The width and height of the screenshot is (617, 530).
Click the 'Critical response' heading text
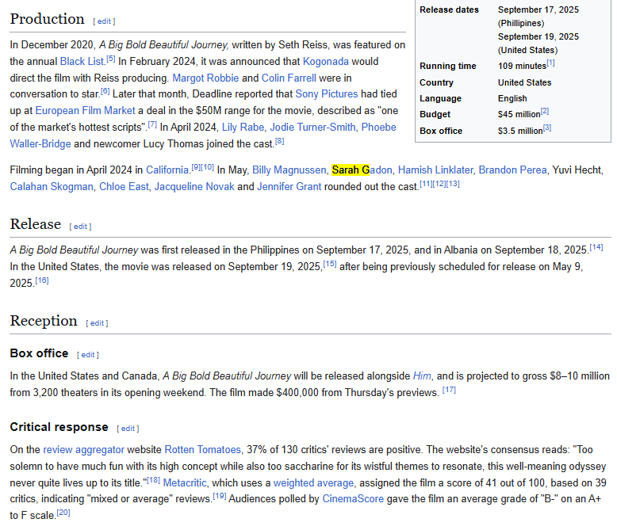pos(59,427)
